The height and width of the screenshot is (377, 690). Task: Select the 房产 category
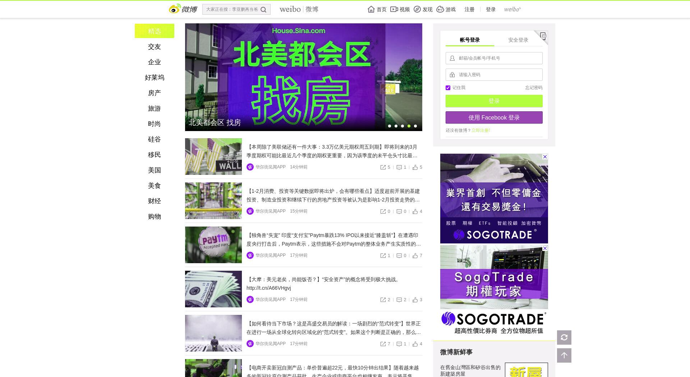[x=155, y=93]
